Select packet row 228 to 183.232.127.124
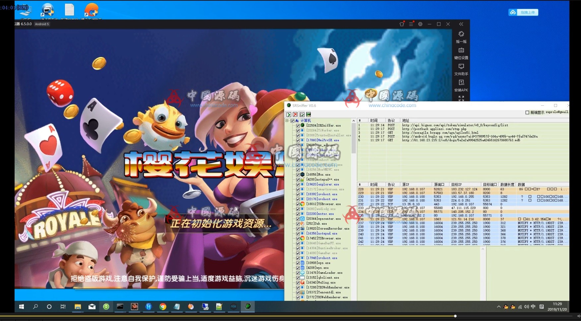 pyautogui.click(x=463, y=189)
